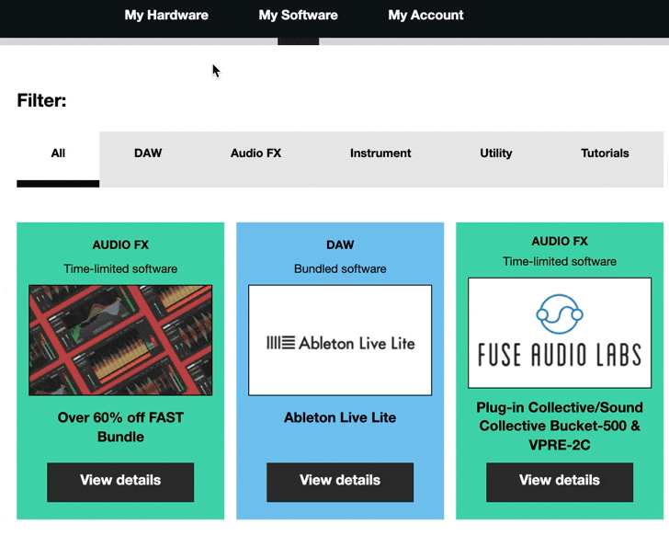This screenshot has height=535, width=669.
Task: View details for Bucket-500 & VPRE-2C
Action: [x=560, y=482]
